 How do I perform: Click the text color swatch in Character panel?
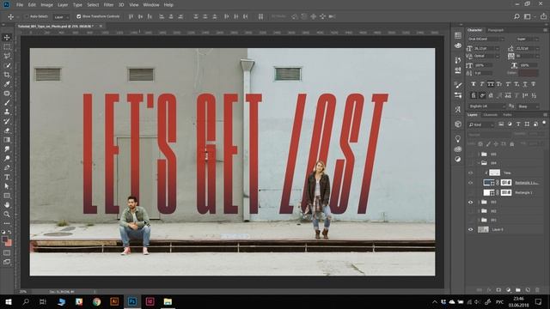click(529, 73)
